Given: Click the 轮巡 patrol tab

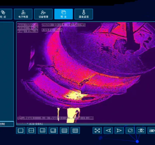Looking at the screenshot, I should [x=6, y=14].
